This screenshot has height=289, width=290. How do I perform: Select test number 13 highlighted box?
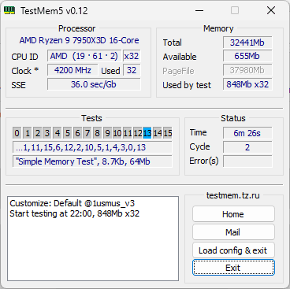click(147, 133)
